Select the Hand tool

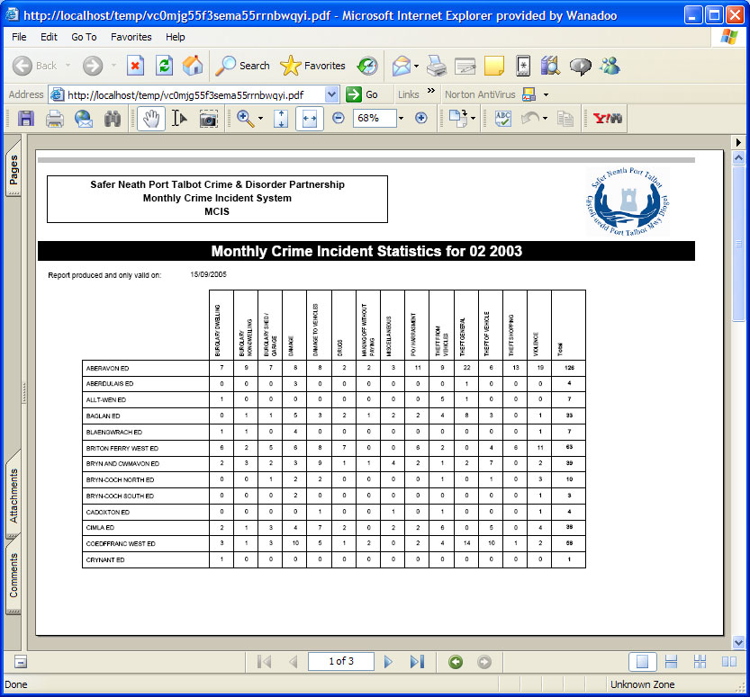pos(150,119)
